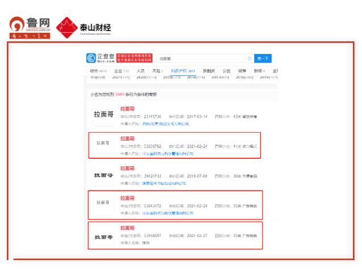This screenshot has height=270, width=362.
Task: Switch to the 公告 tab
Action: pyautogui.click(x=226, y=71)
